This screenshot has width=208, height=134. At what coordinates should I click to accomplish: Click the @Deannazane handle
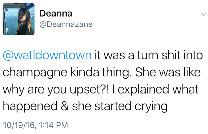pos(66,24)
